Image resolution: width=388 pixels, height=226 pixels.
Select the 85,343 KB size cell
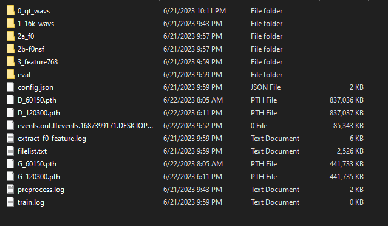coord(349,126)
